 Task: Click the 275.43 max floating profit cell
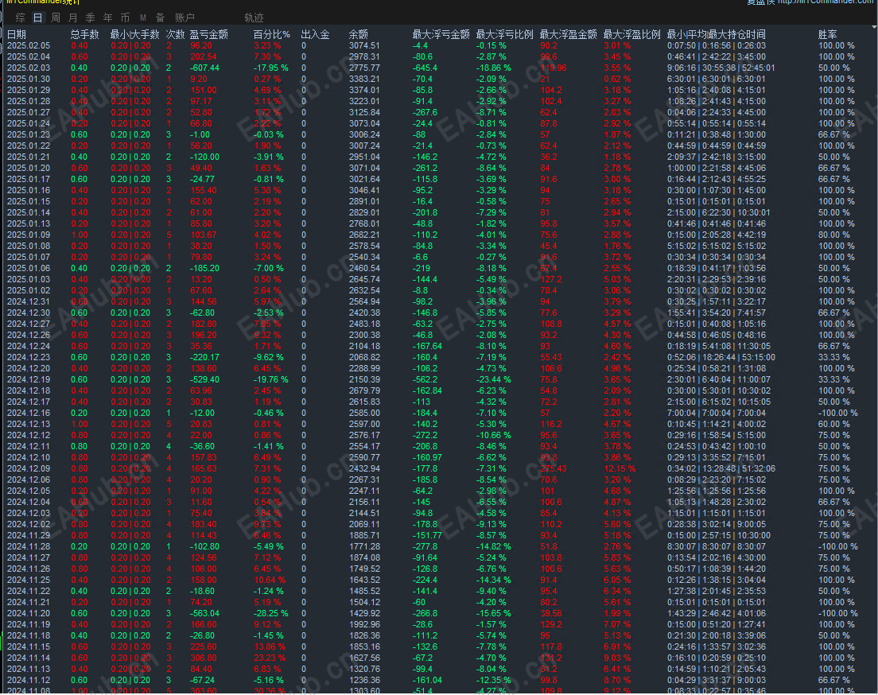click(554, 468)
